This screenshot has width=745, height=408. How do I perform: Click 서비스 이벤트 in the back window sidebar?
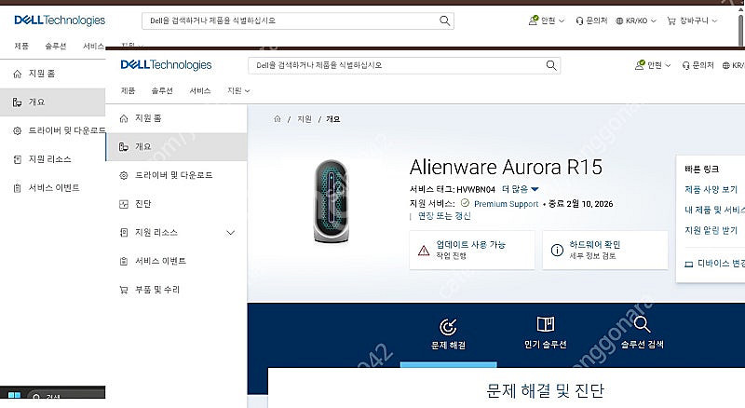(x=53, y=187)
